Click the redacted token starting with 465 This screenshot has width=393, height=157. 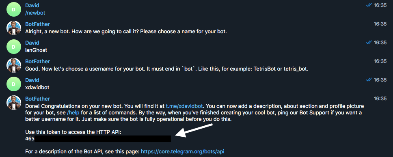[x=98, y=138]
